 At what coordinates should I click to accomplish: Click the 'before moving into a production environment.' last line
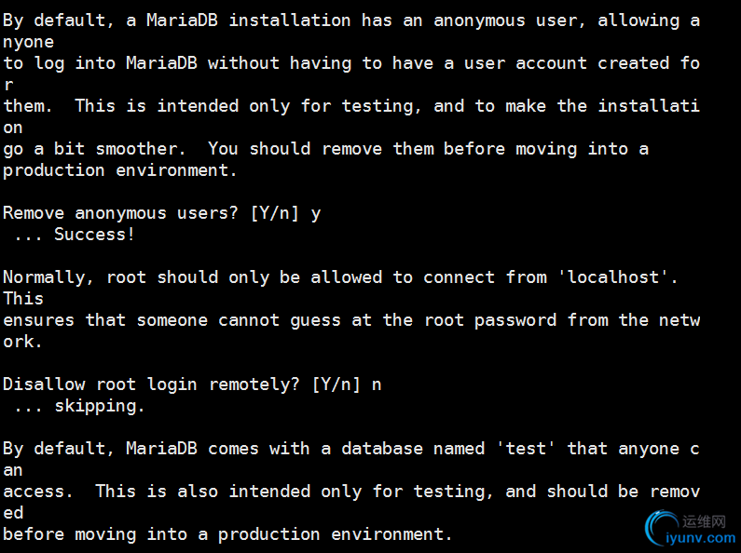pos(227,534)
